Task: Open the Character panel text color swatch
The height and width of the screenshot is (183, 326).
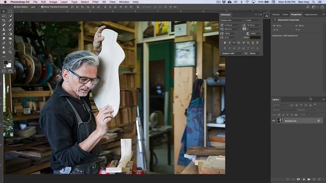Action: (x=255, y=37)
